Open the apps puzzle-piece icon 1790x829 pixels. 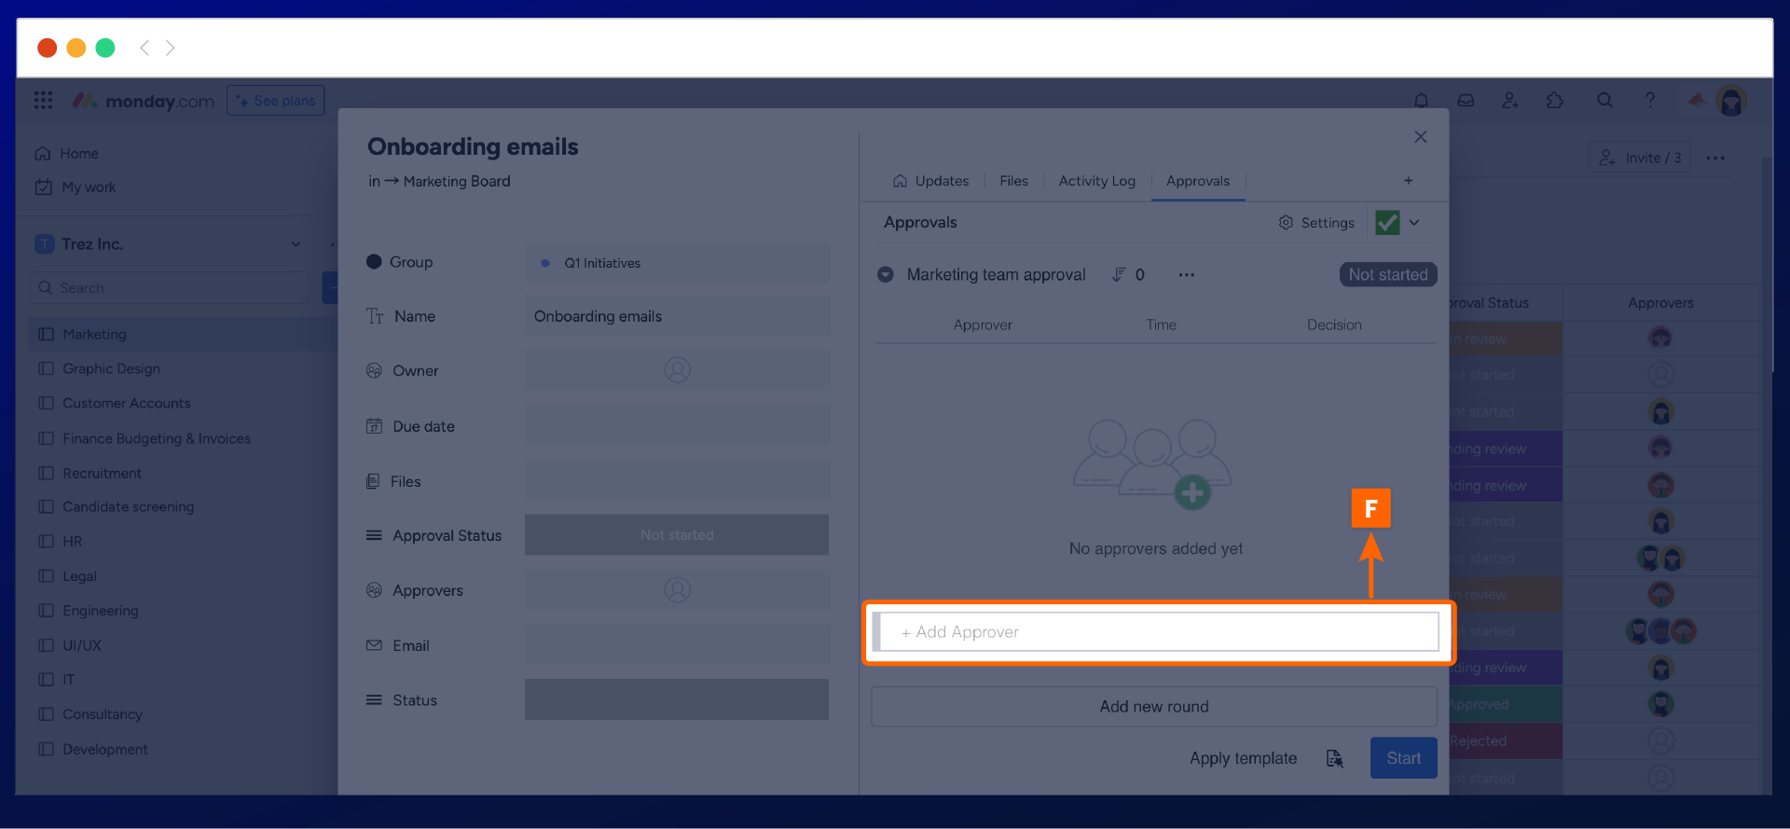point(1554,101)
